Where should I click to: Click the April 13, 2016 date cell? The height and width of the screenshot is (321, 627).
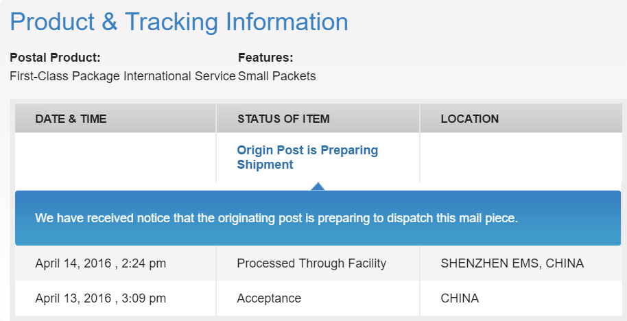tap(100, 298)
